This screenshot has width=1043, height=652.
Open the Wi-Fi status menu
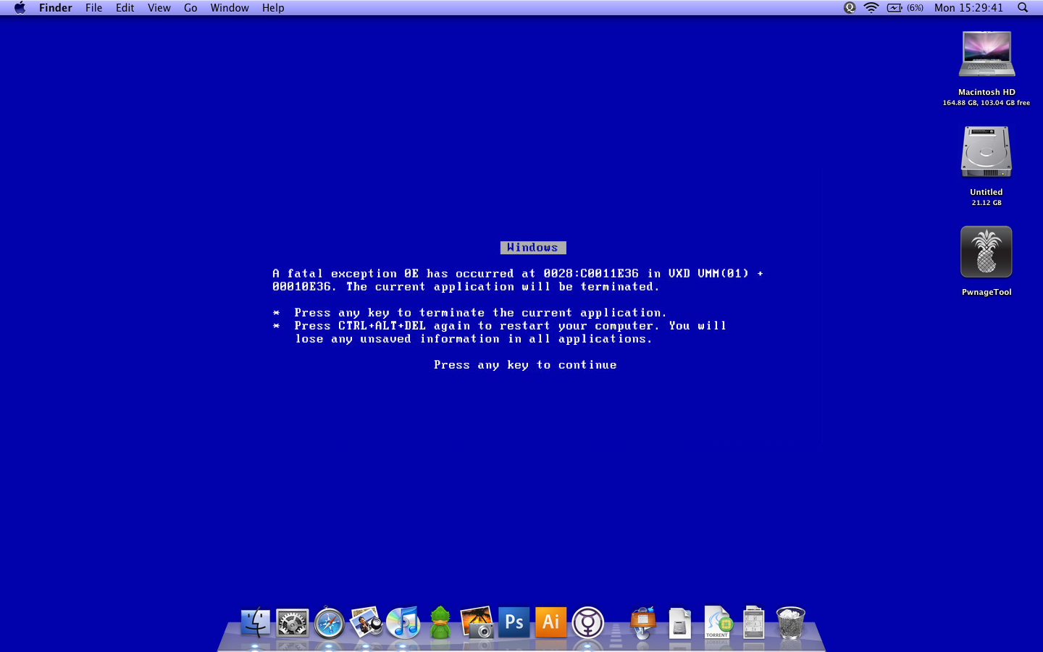(871, 8)
